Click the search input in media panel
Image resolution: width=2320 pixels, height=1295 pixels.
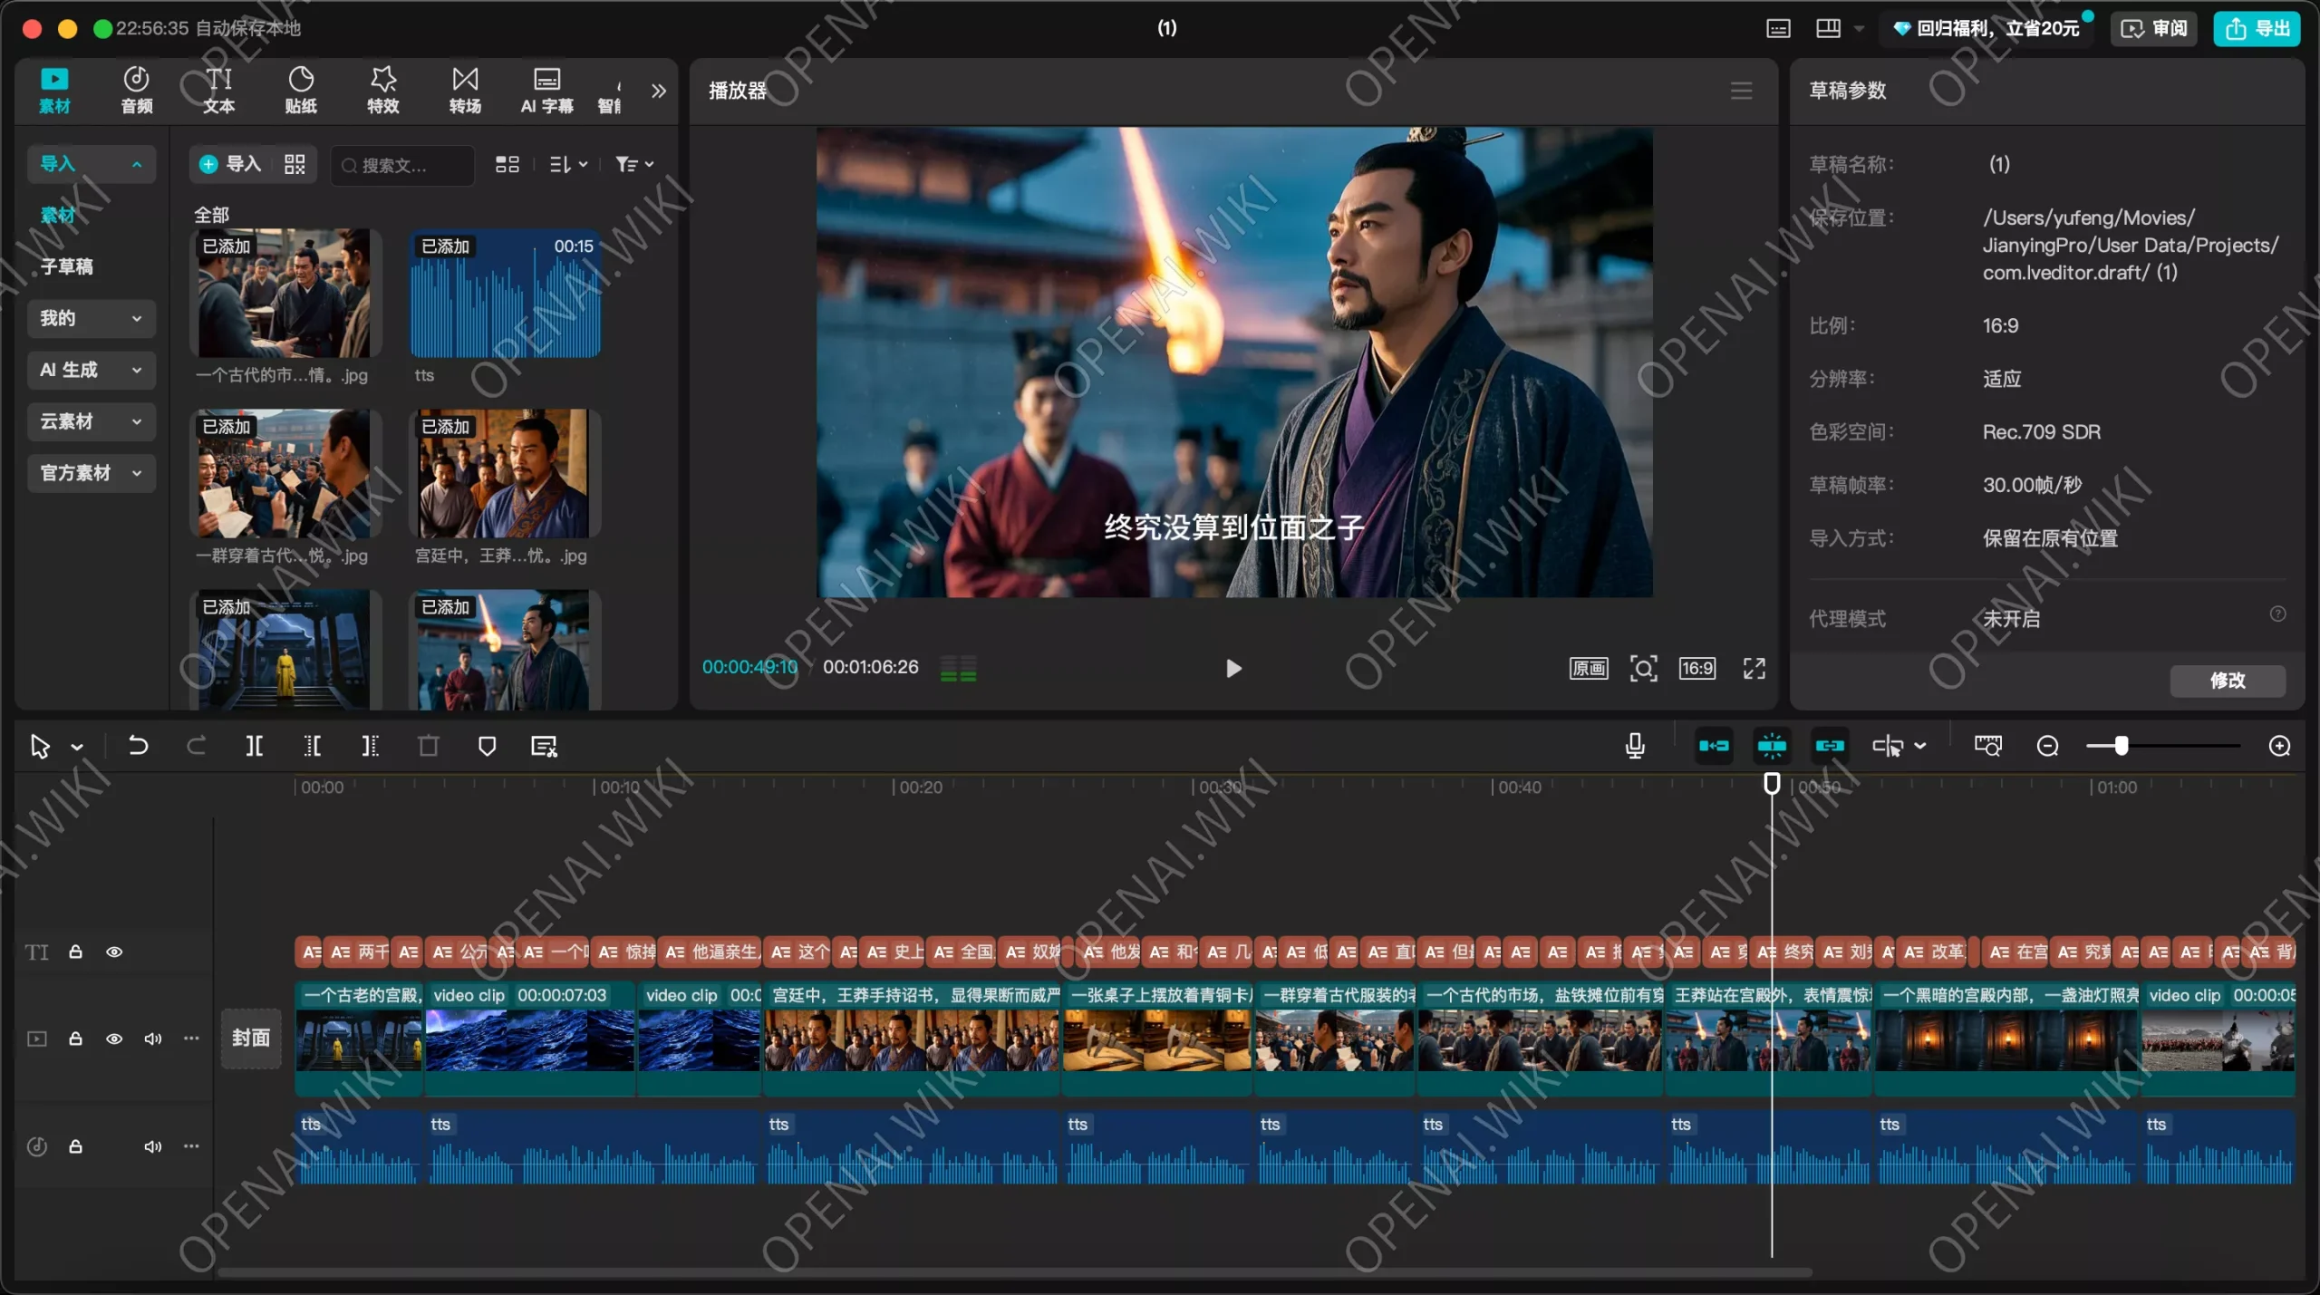click(403, 165)
